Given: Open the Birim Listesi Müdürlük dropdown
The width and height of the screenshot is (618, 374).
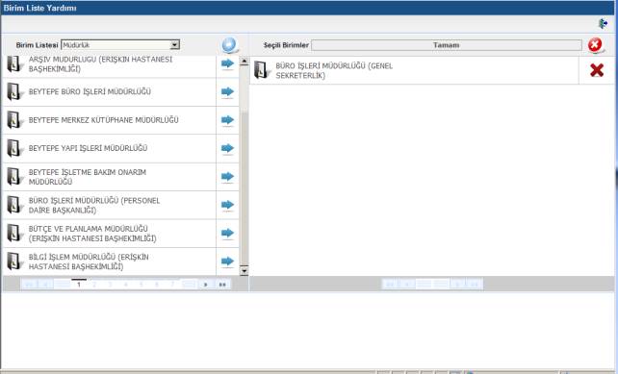Looking at the screenshot, I should (175, 45).
